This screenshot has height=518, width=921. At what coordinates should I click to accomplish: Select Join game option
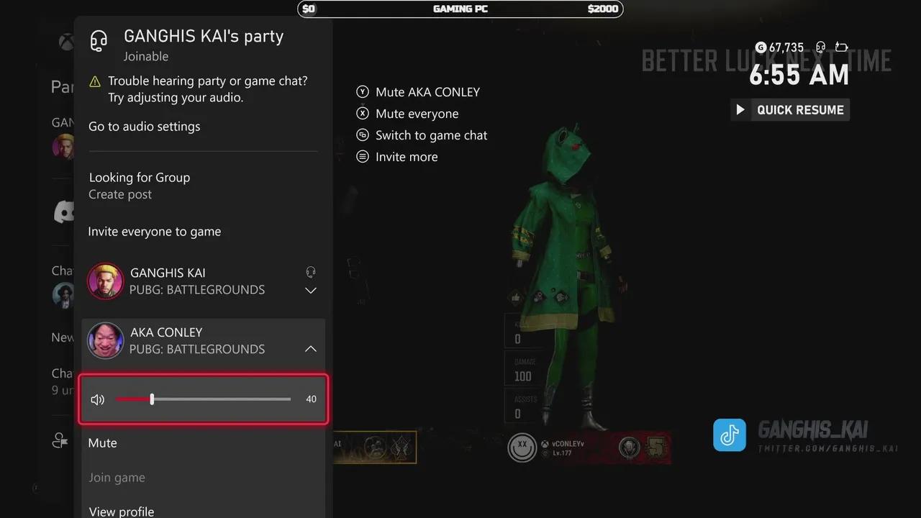point(117,478)
